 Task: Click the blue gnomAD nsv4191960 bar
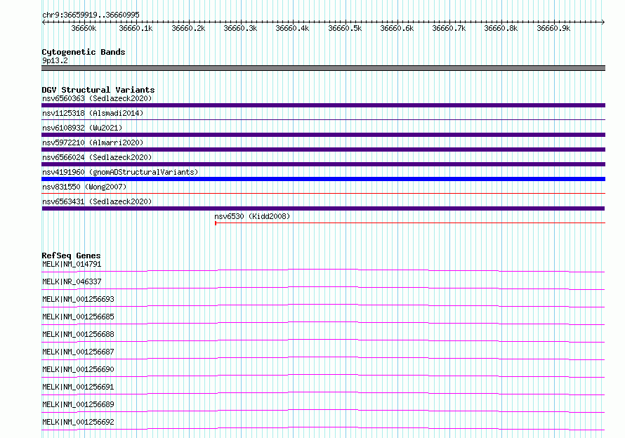click(x=323, y=179)
